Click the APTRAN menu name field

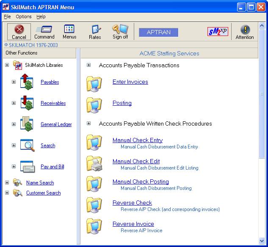158,32
